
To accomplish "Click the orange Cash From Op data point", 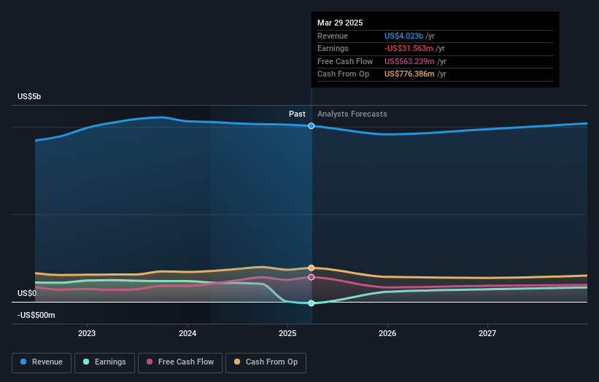I will 312,268.
